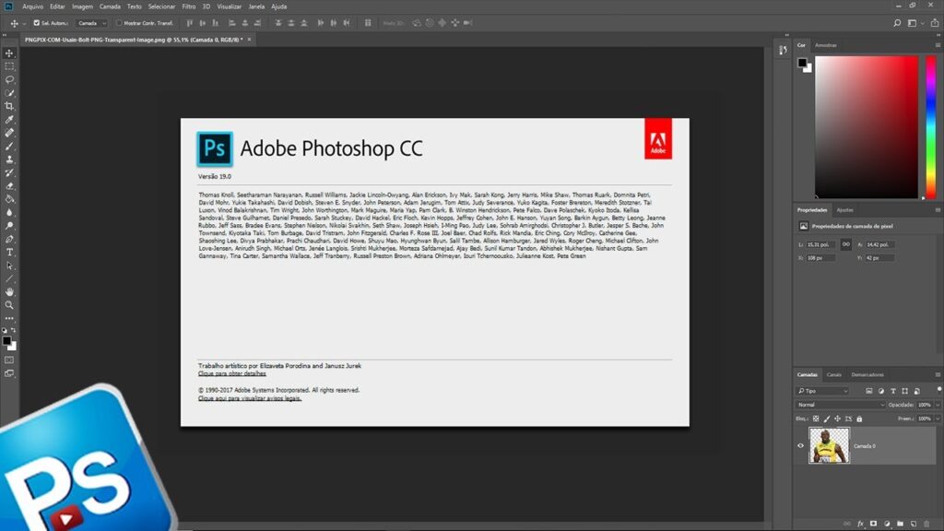
Task: Open the Edit Toolbar three-dots button
Action: (9, 318)
